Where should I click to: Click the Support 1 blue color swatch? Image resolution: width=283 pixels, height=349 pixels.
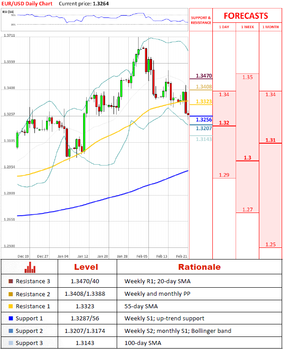(x=11, y=318)
